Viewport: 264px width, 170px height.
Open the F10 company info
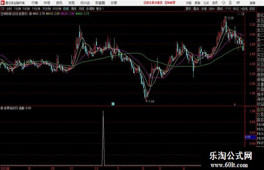pos(228,9)
